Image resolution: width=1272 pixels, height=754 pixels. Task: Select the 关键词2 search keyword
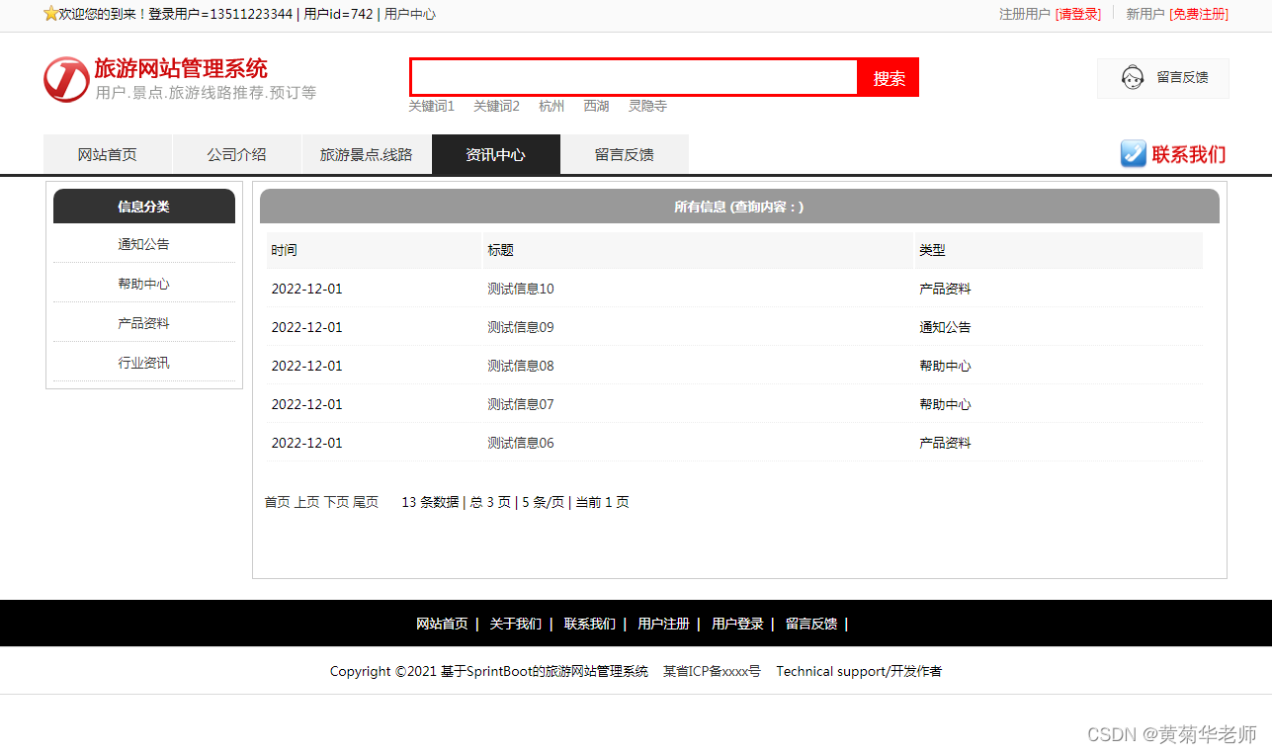coord(496,106)
